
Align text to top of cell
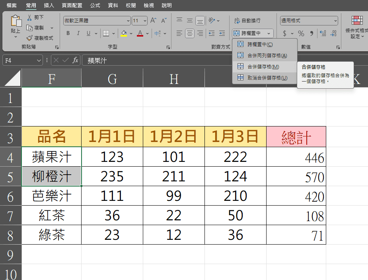pyautogui.click(x=179, y=20)
